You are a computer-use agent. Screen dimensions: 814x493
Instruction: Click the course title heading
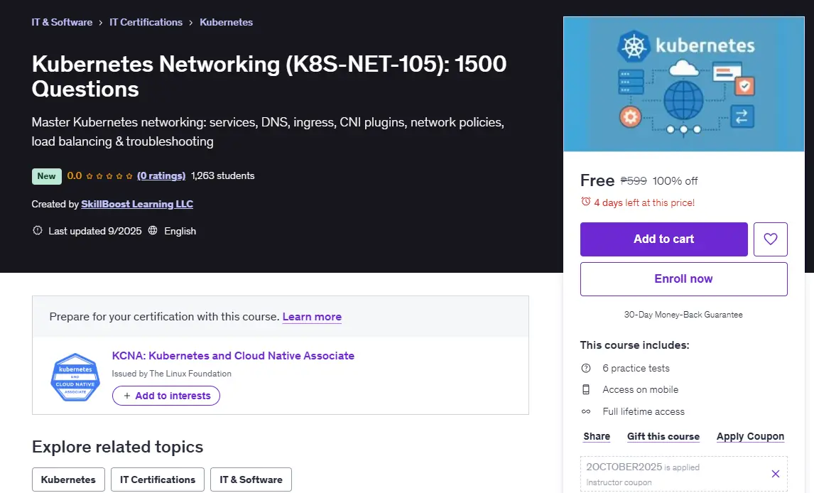(x=269, y=76)
